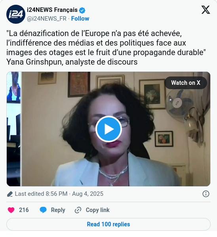Open the info circle icon
Screen dimensions: 217x237
pos(206,194)
